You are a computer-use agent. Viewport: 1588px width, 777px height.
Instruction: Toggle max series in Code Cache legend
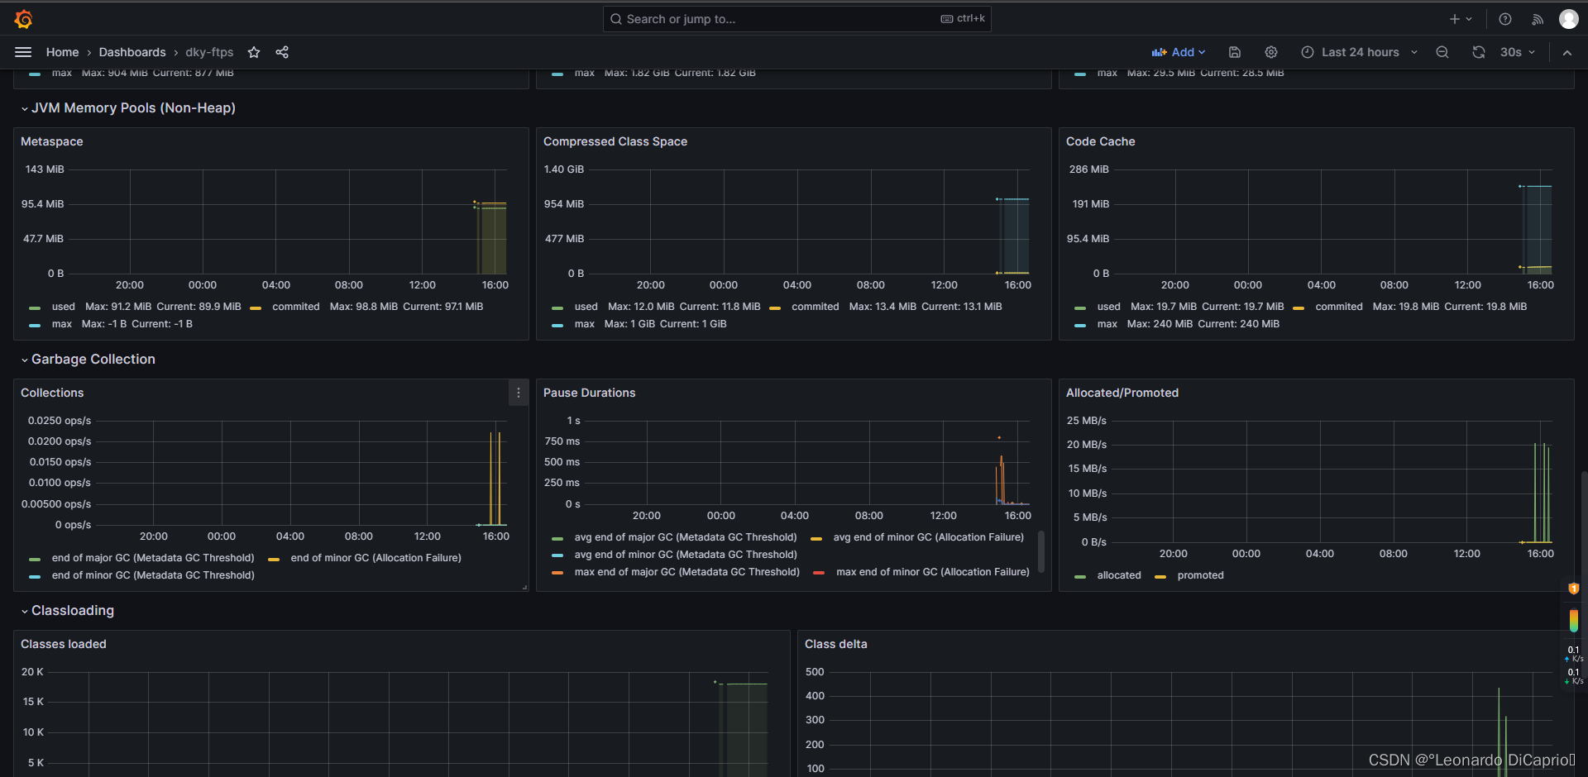tap(1107, 324)
